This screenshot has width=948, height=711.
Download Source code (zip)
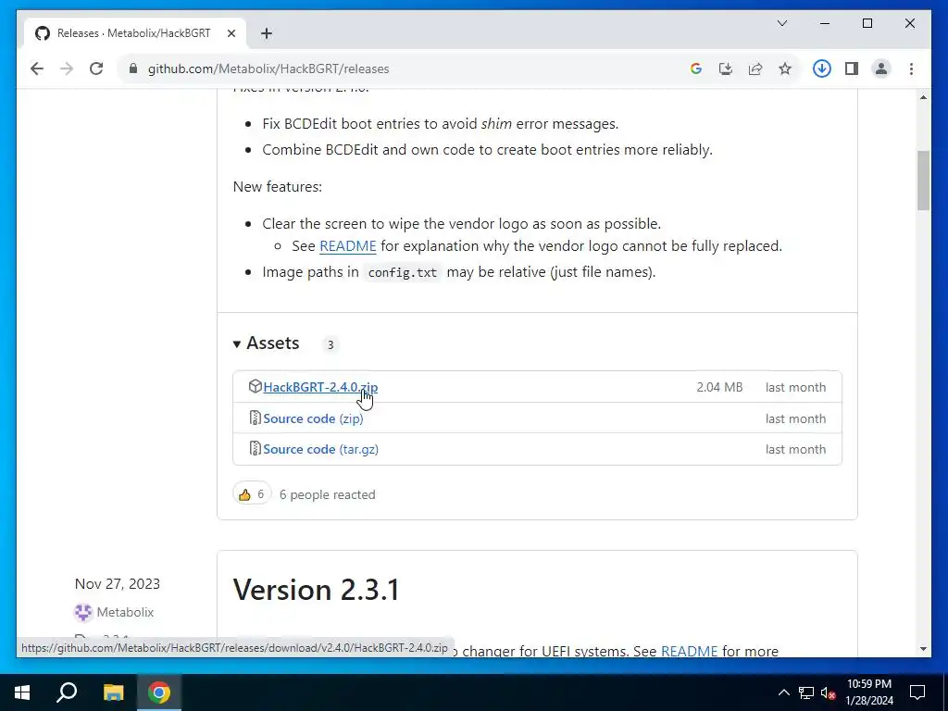point(313,418)
